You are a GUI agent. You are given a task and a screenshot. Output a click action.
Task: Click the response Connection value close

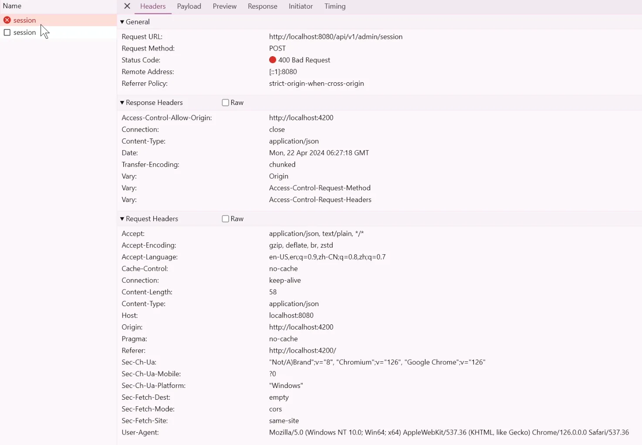tap(277, 130)
